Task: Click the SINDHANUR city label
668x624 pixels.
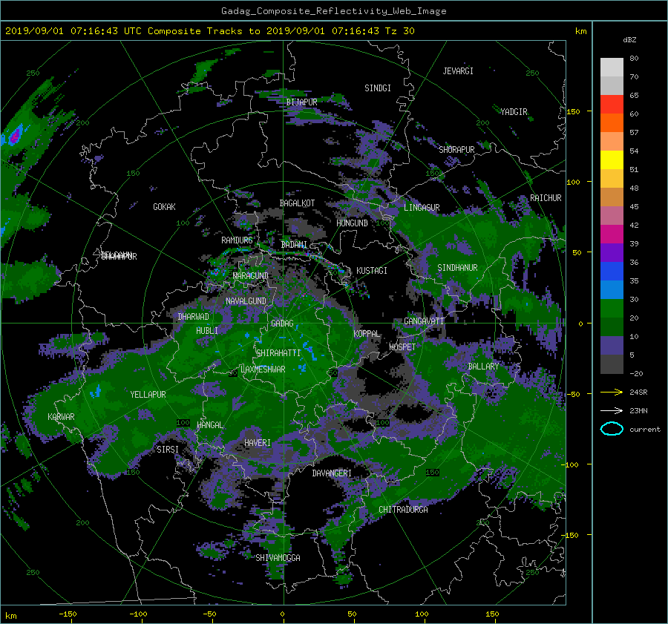Action: pyautogui.click(x=457, y=268)
